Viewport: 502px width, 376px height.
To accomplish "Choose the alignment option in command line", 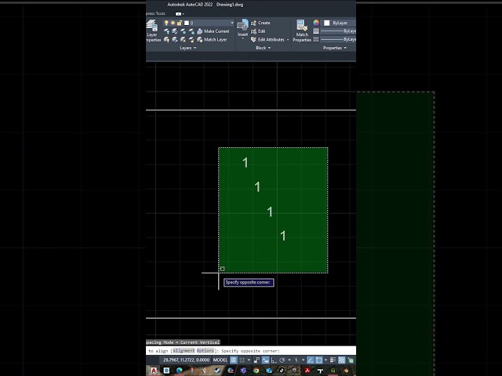I will click(184, 351).
